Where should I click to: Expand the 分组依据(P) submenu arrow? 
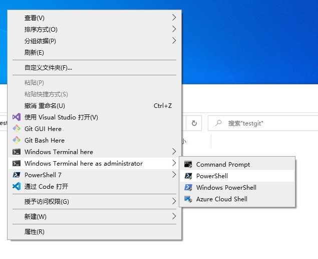(x=174, y=41)
